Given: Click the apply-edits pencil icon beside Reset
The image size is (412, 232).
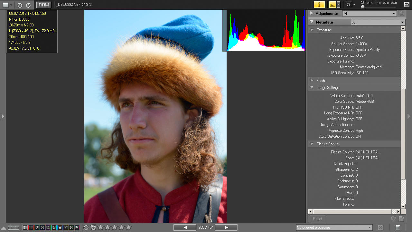Looking at the screenshot, I should pyautogui.click(x=393, y=219).
